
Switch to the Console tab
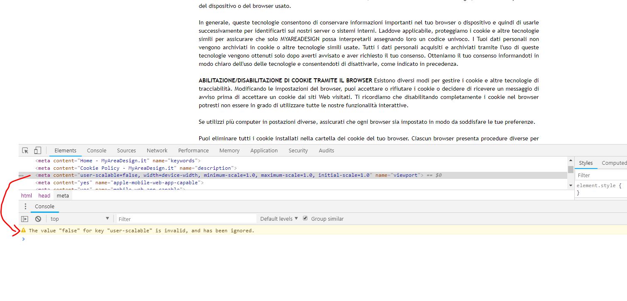coord(97,151)
